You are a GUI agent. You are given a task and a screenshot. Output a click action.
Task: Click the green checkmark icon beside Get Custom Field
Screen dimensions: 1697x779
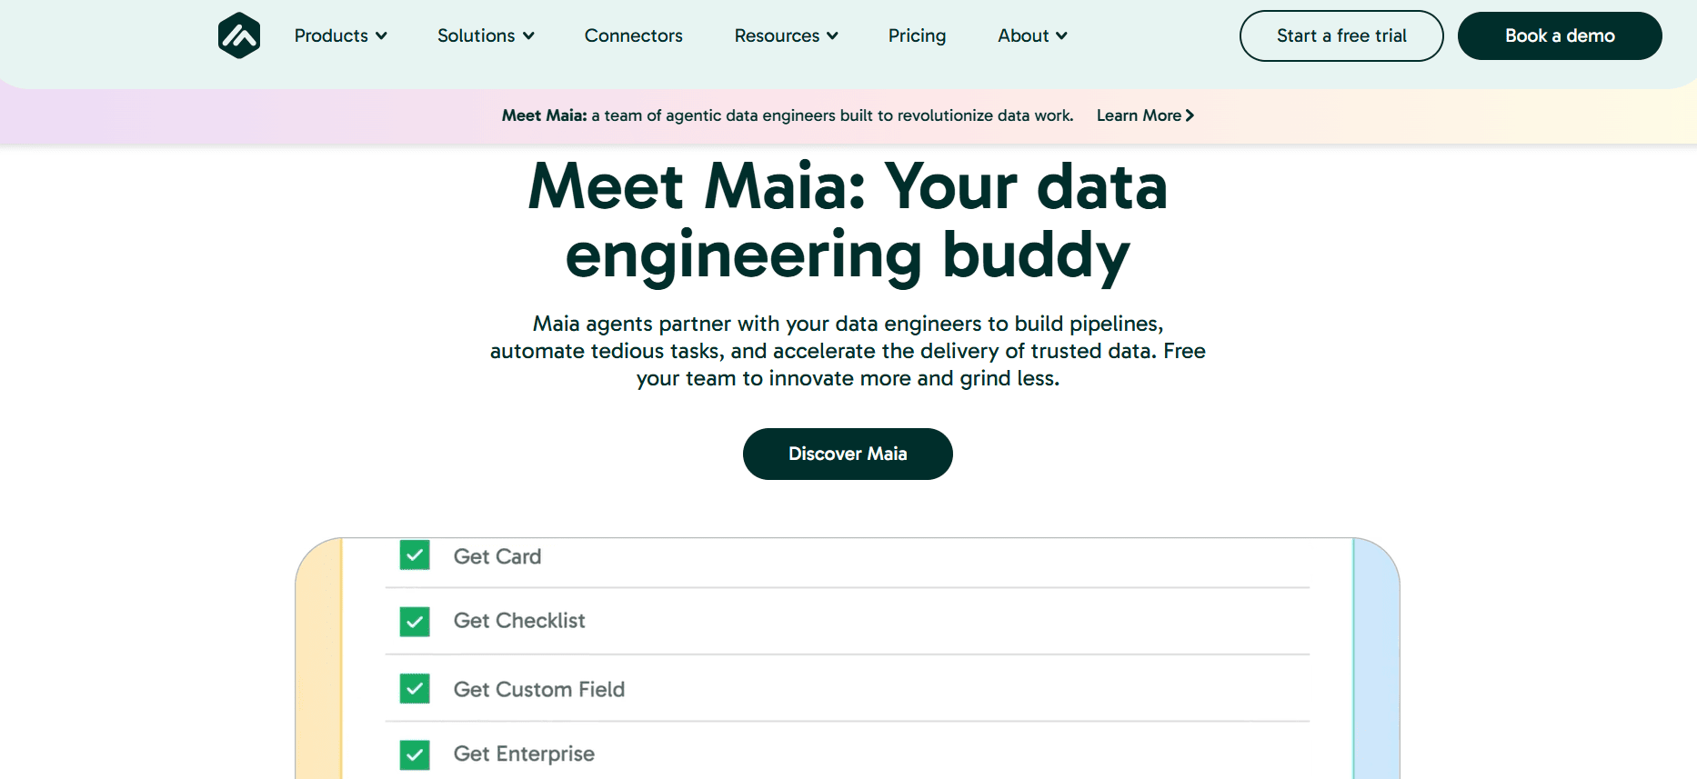click(415, 689)
